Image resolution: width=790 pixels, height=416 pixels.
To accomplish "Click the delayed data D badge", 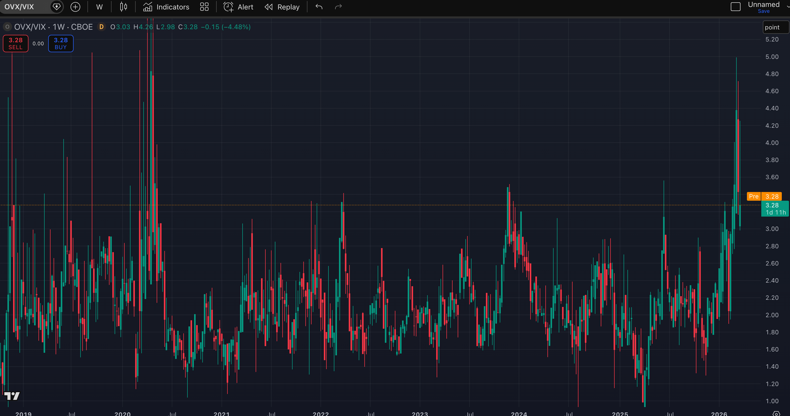I will point(101,27).
